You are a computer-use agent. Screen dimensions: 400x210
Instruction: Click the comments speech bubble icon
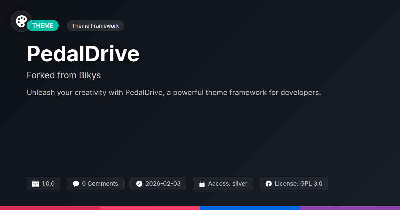click(76, 184)
